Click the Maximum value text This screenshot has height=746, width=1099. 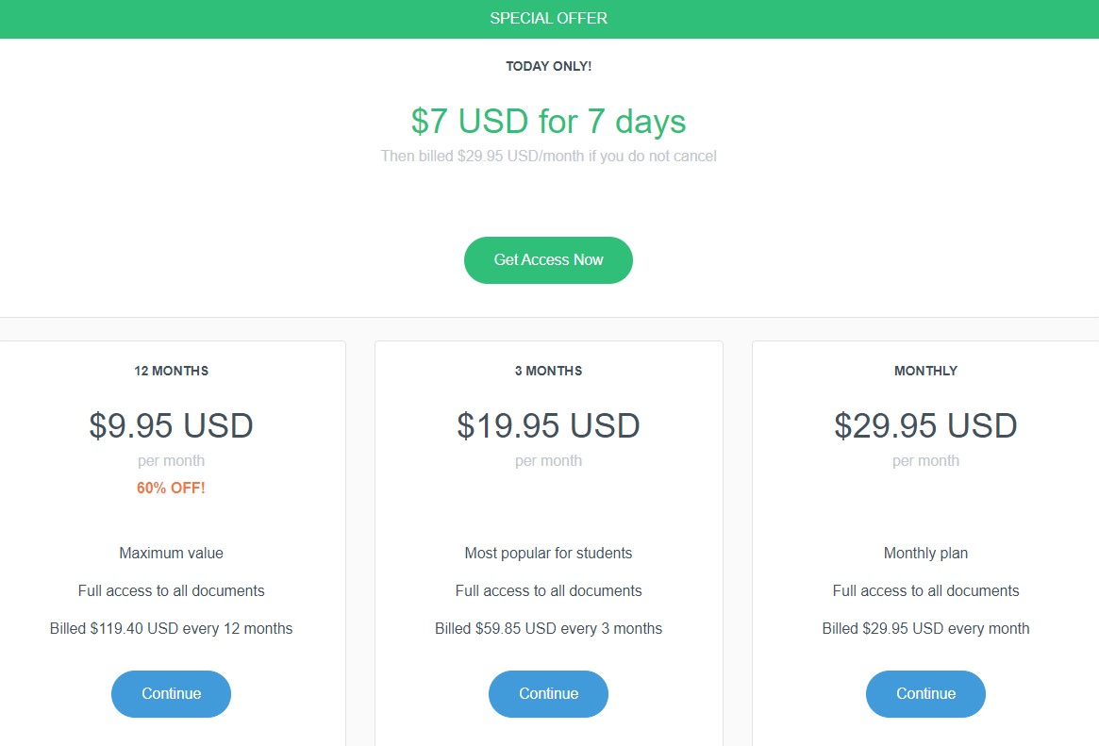click(x=171, y=554)
